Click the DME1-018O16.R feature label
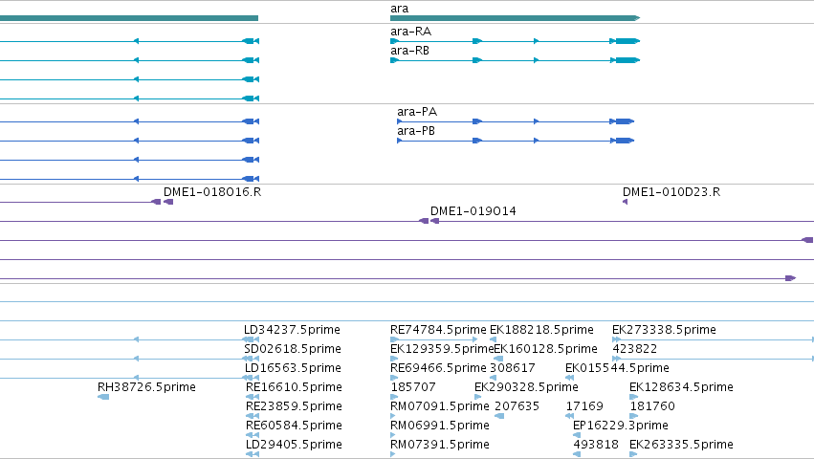Viewport: 814px width, 459px height. click(x=212, y=192)
